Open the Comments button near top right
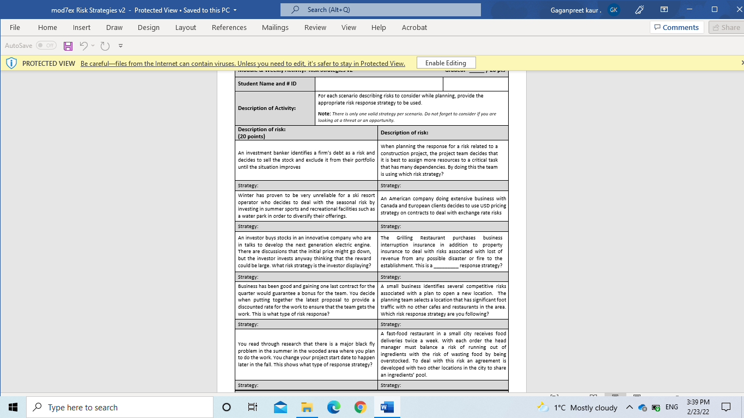This screenshot has width=744, height=418. point(676,27)
